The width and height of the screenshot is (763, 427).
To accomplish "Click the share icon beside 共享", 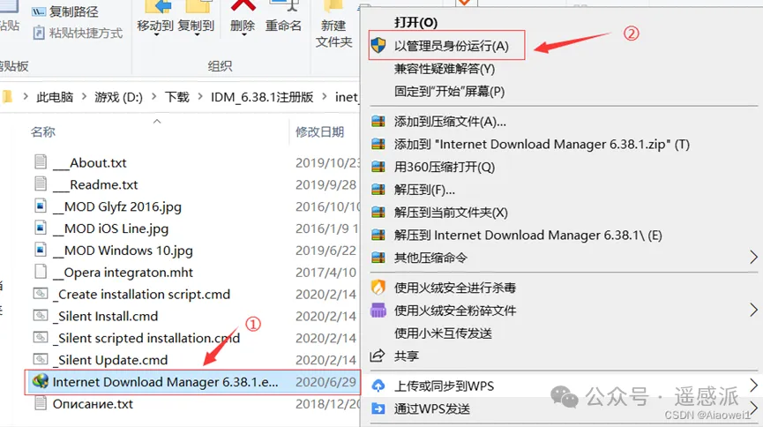I will click(378, 356).
